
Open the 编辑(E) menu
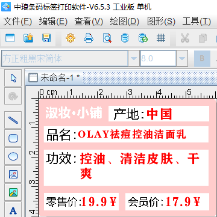(x=53, y=22)
